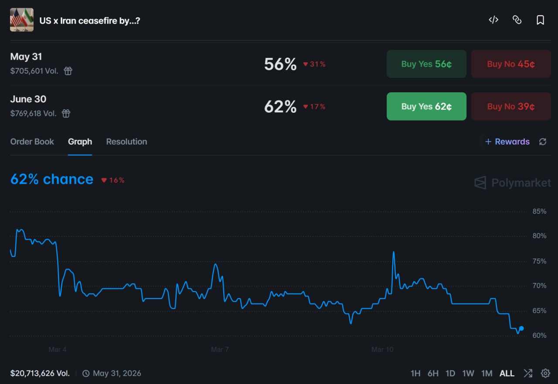Buy Yes at 62¢ for June 30
This screenshot has height=384, width=558.
(x=426, y=106)
